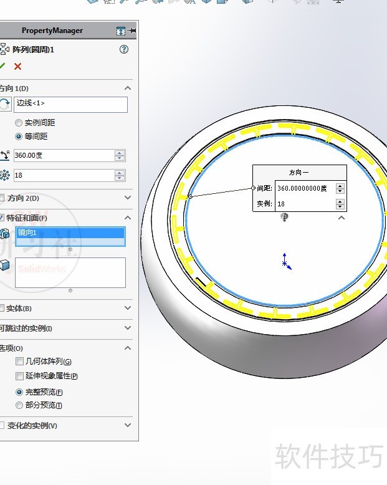This screenshot has width=387, height=485.
Task: Click the instance count icon beside 18
Action: tap(4, 175)
